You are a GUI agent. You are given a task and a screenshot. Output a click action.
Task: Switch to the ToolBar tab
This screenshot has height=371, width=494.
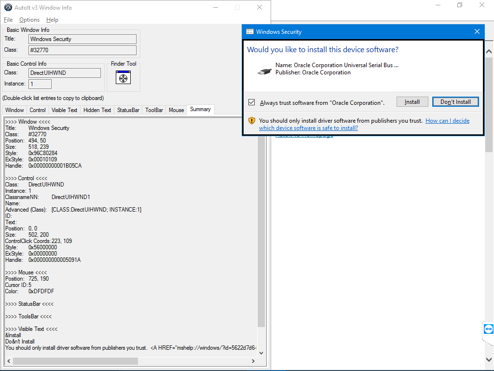tap(154, 110)
